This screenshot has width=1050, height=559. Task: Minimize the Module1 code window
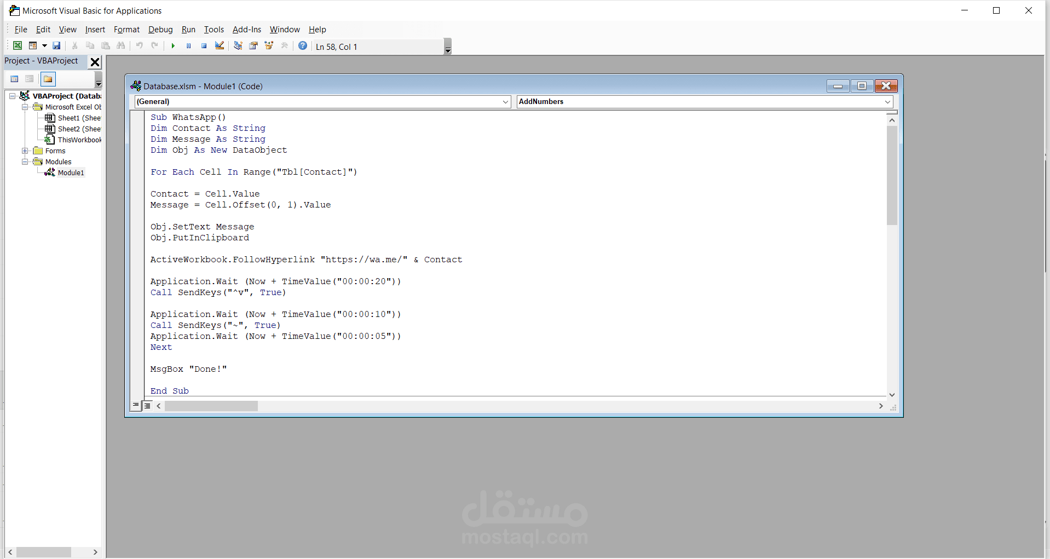838,86
